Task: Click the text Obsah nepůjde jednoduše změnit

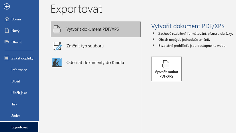Action: pyautogui.click(x=184, y=40)
